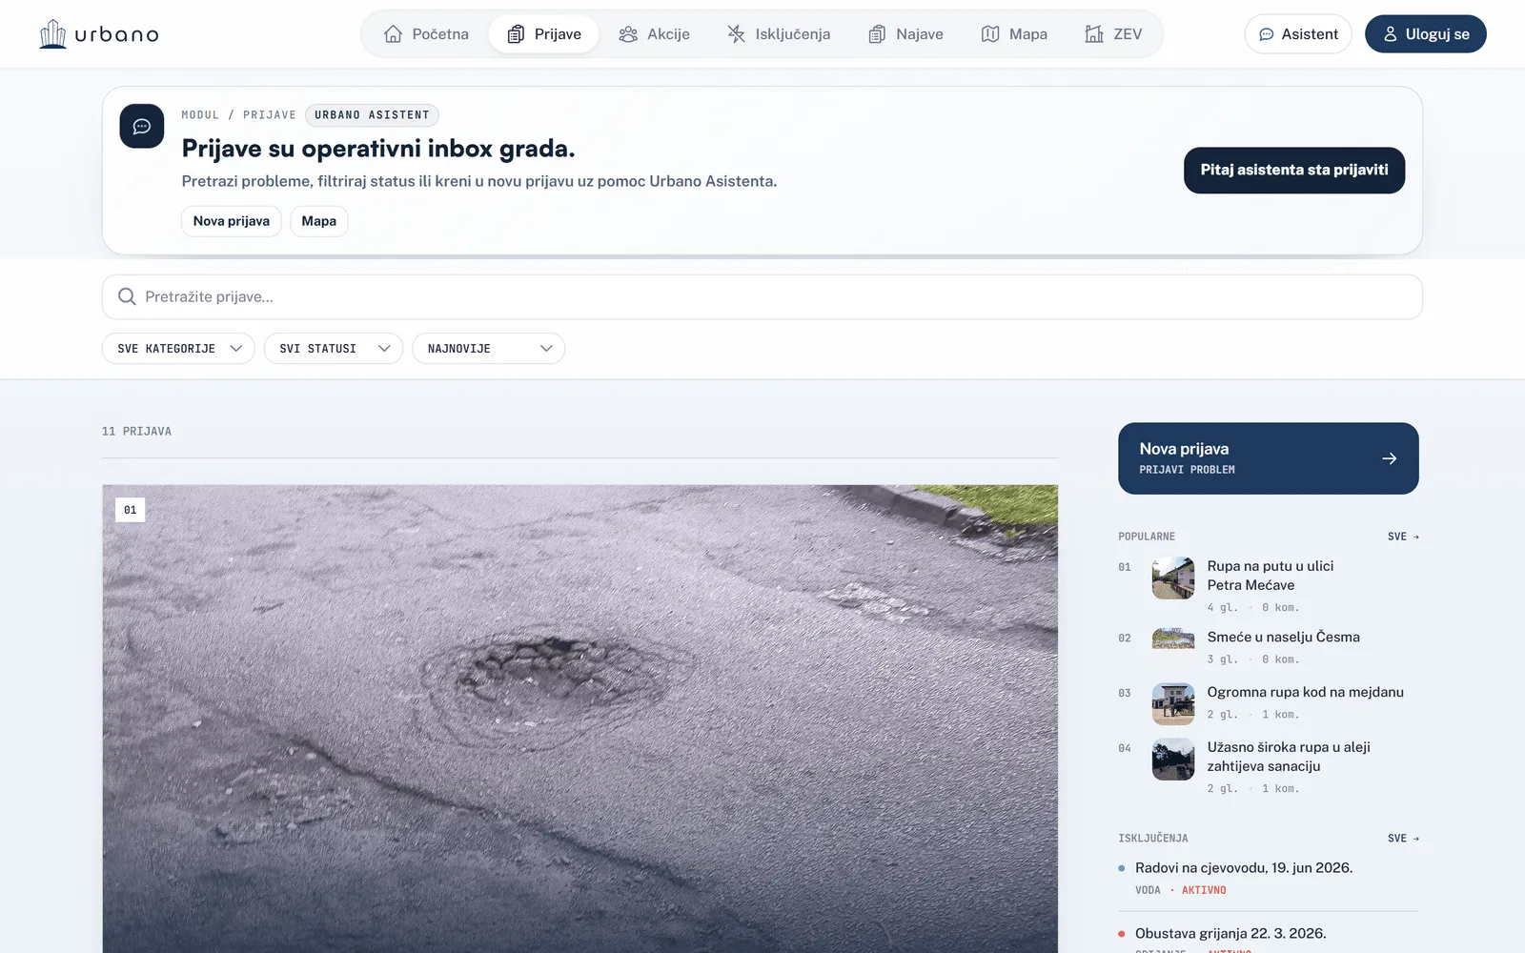The image size is (1525, 953).
Task: Open Smeće u naselju Česma report
Action: pos(1283,637)
